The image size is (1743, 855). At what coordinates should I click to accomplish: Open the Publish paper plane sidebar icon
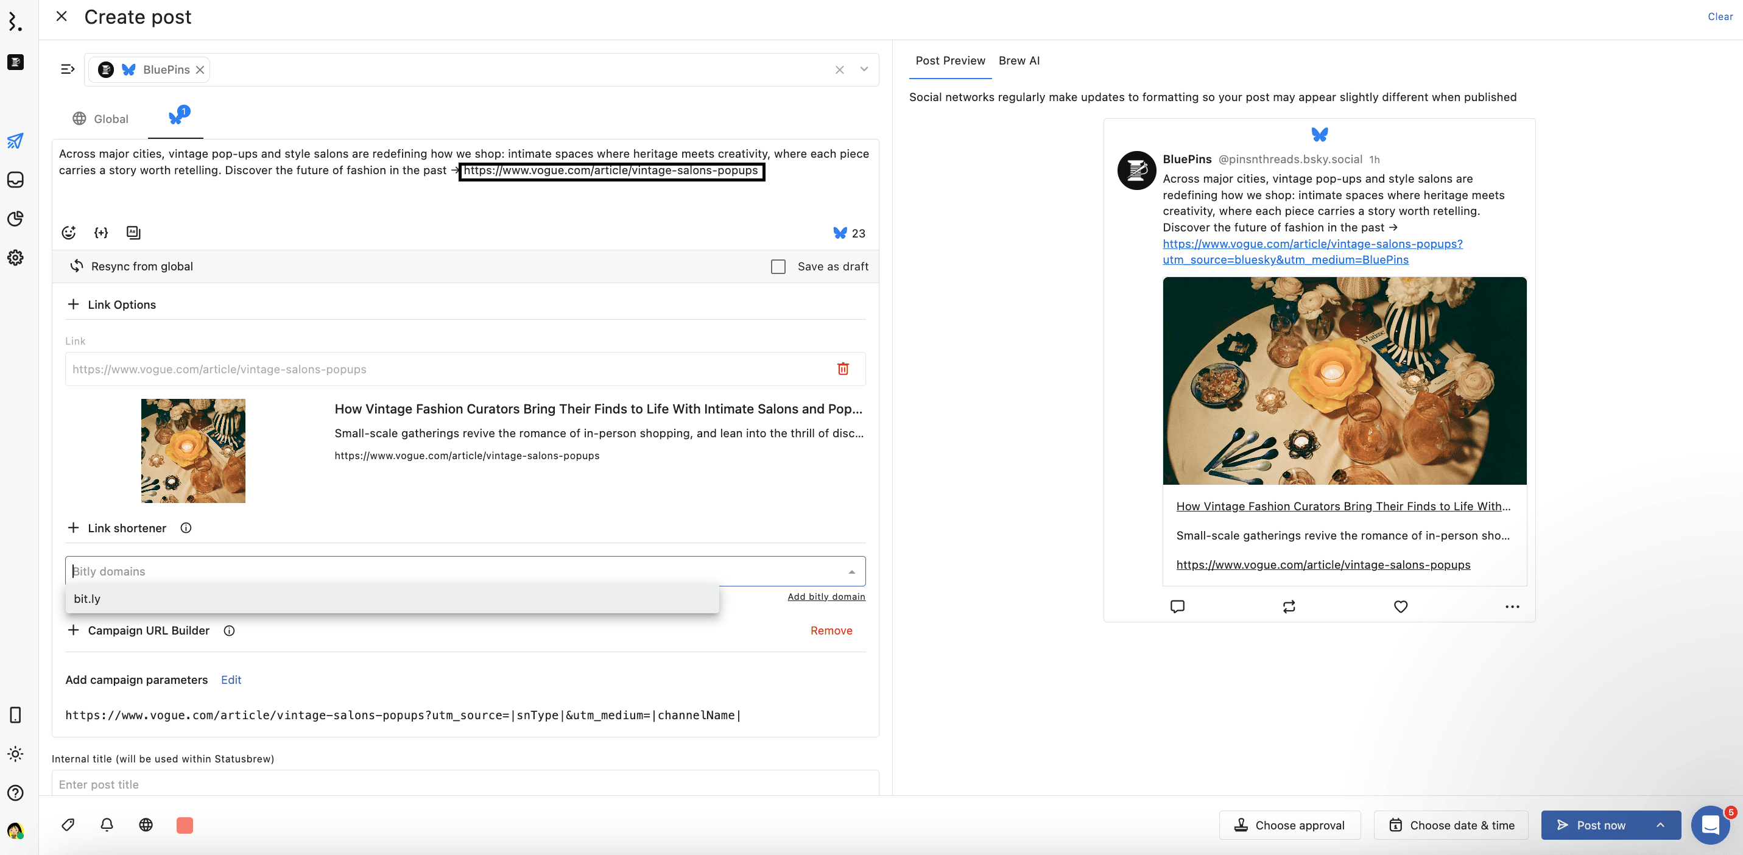click(x=15, y=141)
